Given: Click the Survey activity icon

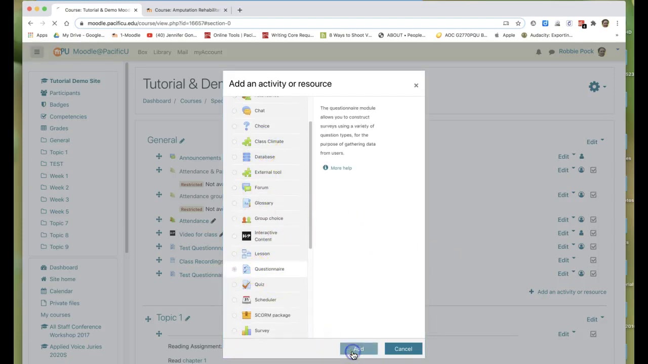Looking at the screenshot, I should (247, 331).
